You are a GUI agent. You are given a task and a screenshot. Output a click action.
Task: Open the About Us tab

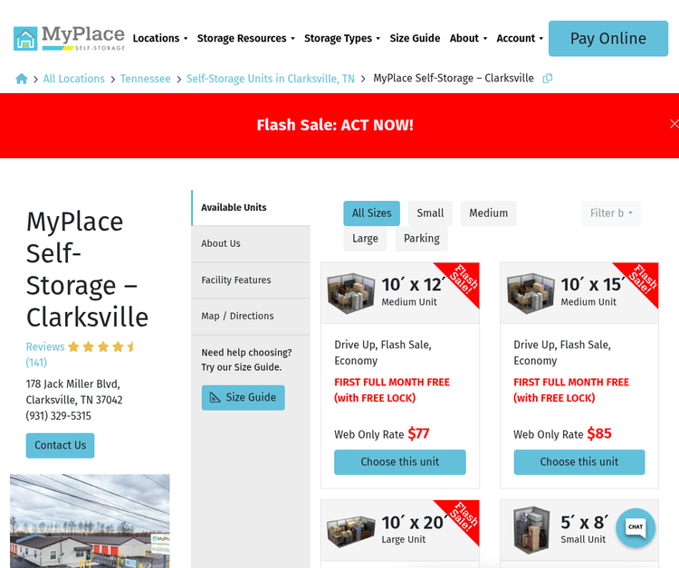[221, 243]
